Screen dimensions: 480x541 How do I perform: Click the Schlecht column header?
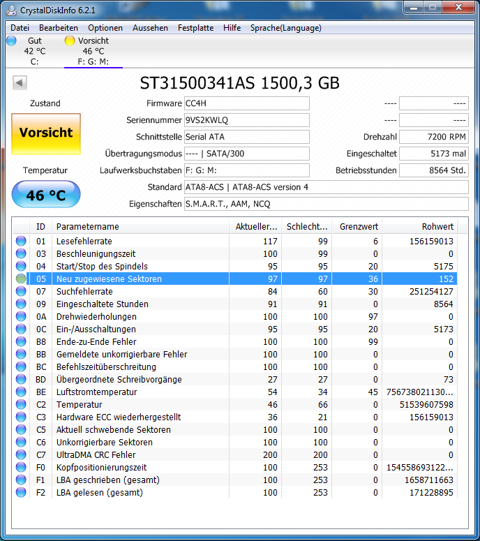tap(307, 227)
